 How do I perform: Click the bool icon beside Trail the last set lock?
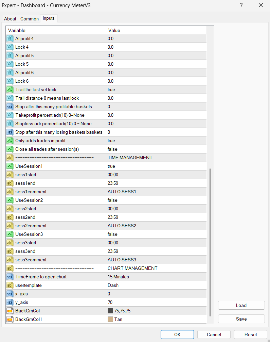10,89
